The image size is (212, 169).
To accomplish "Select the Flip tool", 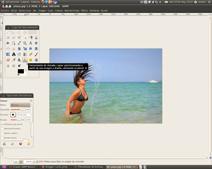I will (8, 54).
